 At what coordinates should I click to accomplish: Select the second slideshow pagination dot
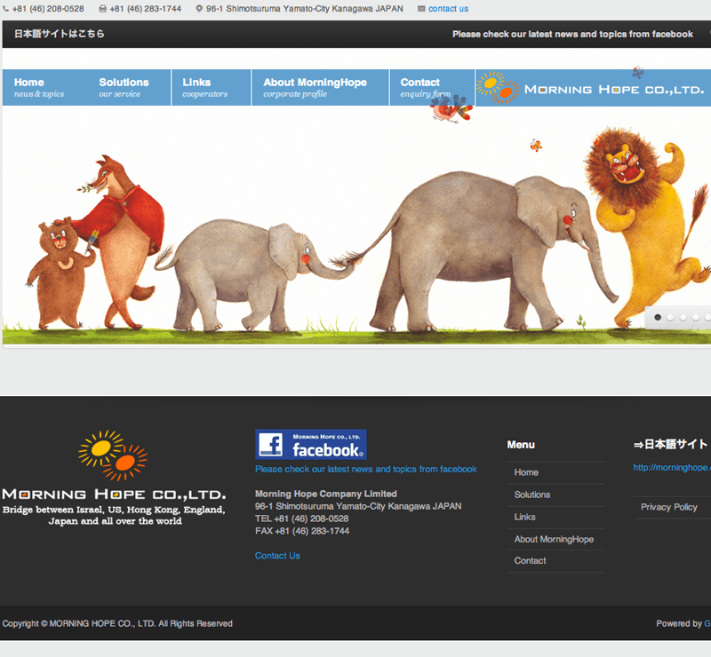coord(670,318)
